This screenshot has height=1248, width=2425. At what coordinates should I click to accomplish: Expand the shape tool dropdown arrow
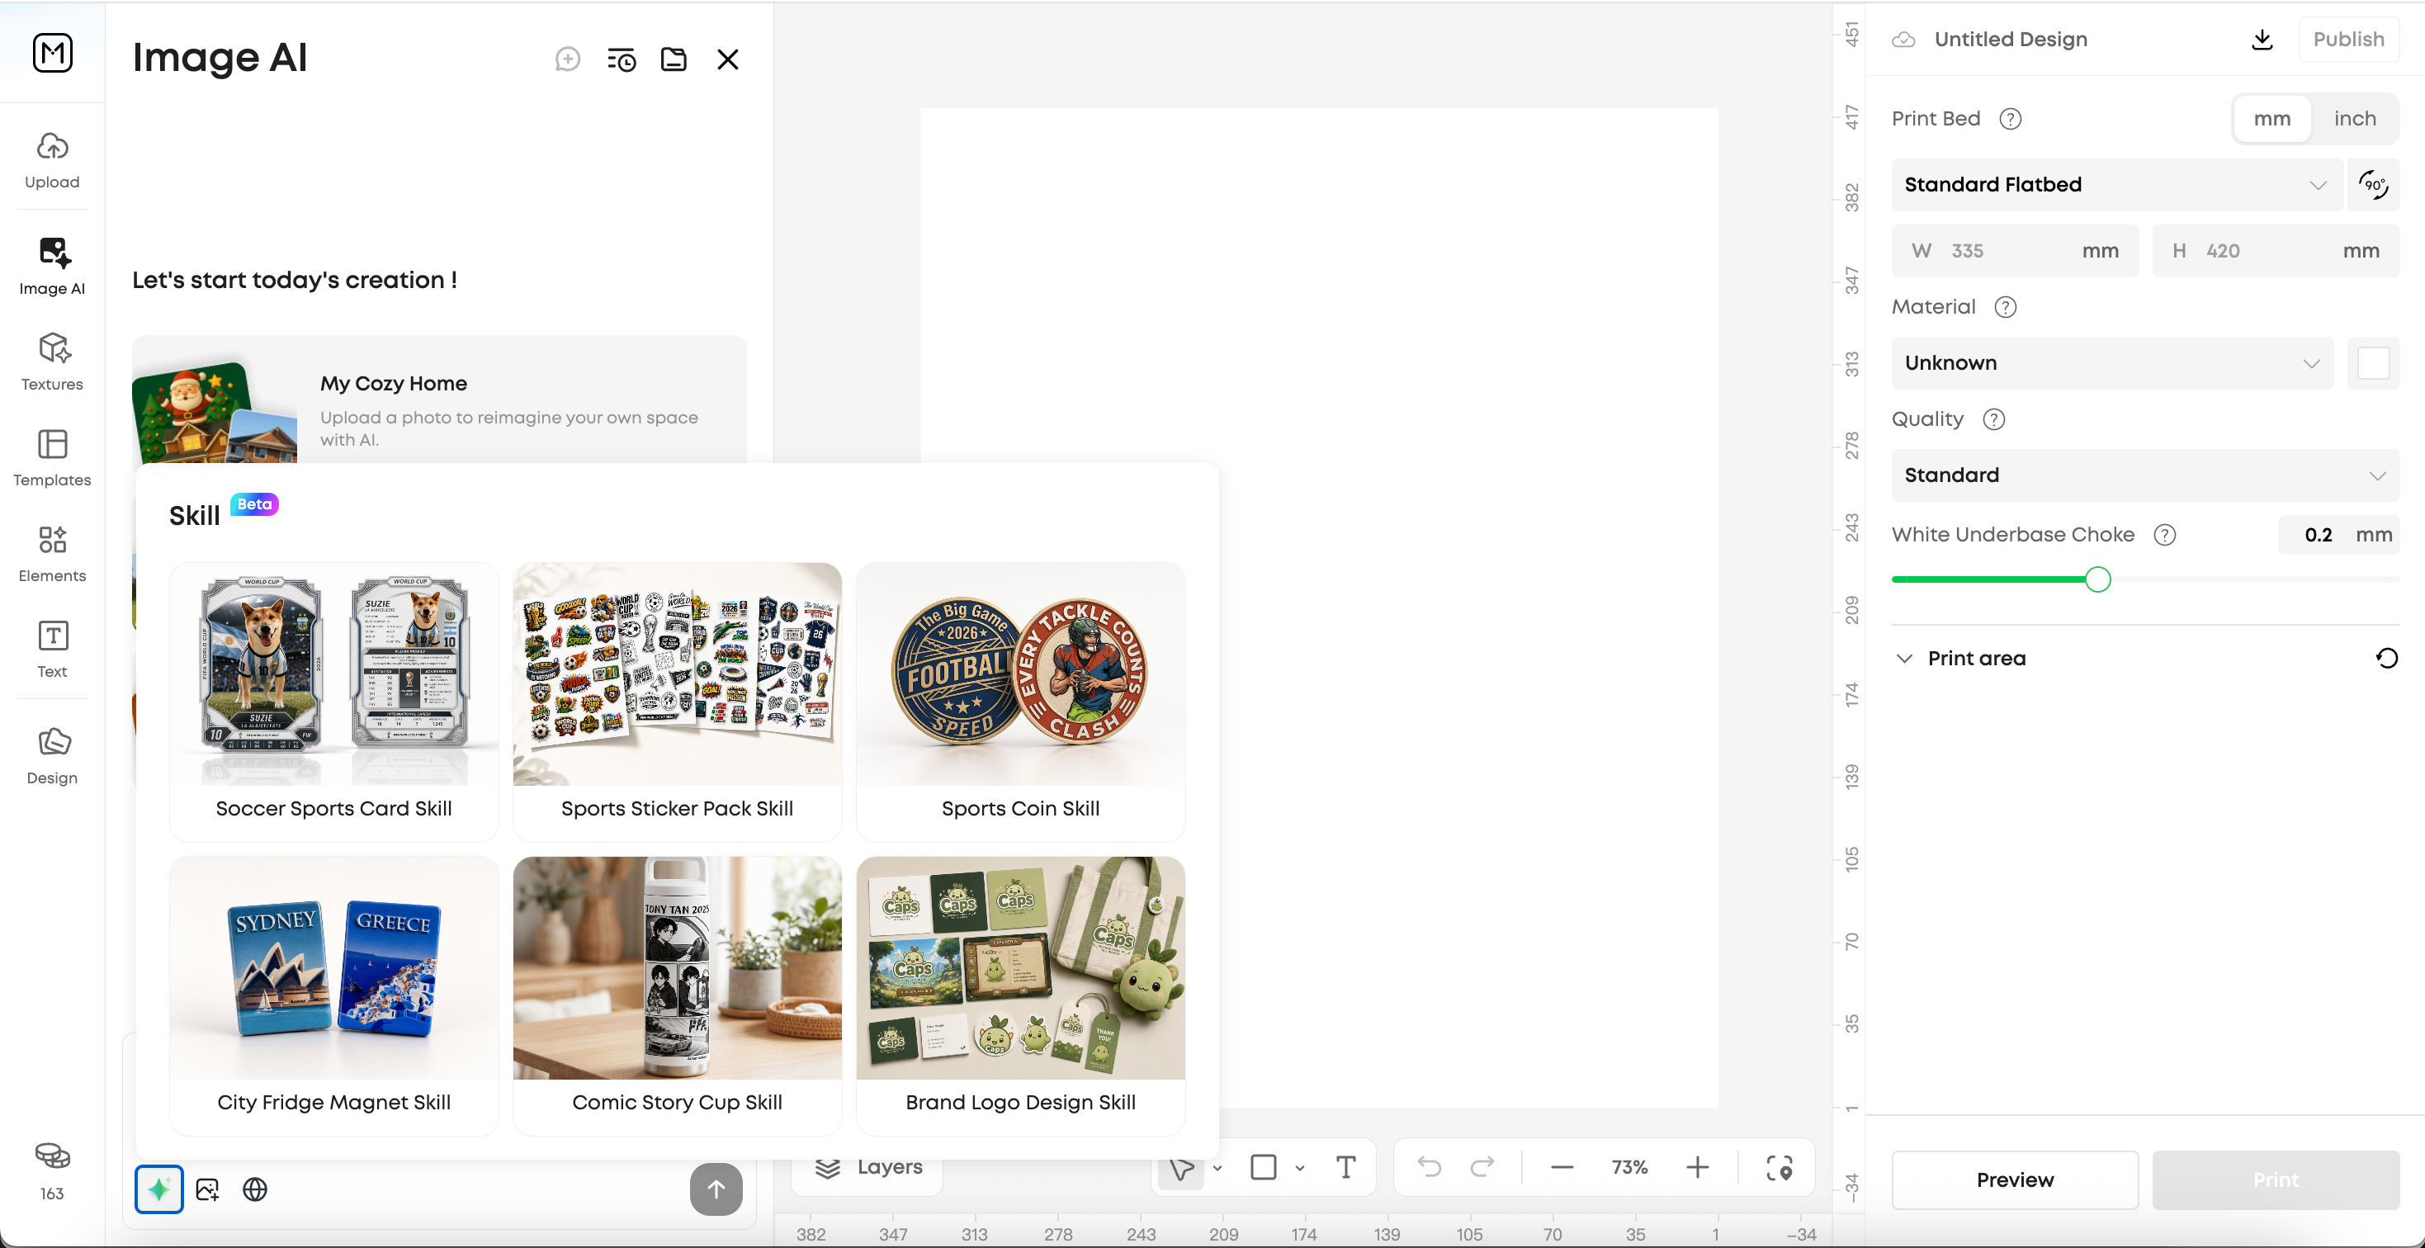pos(1299,1168)
